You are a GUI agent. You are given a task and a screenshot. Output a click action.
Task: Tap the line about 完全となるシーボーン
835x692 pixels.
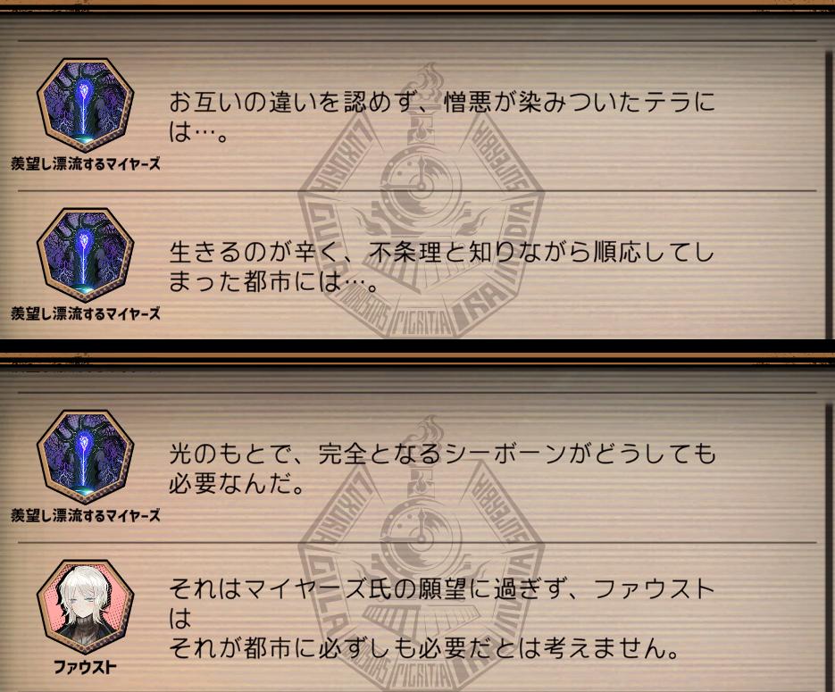tap(442, 469)
